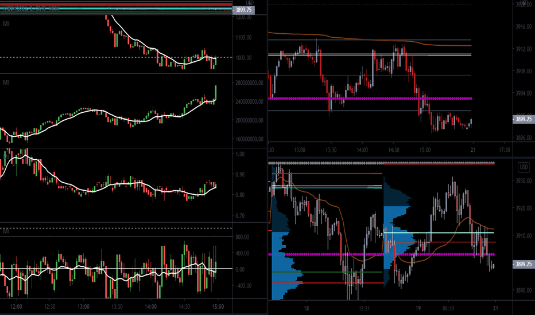This screenshot has height=315, width=535.
Task: Click the 19 date label on the lower-right chart
Action: (x=418, y=308)
